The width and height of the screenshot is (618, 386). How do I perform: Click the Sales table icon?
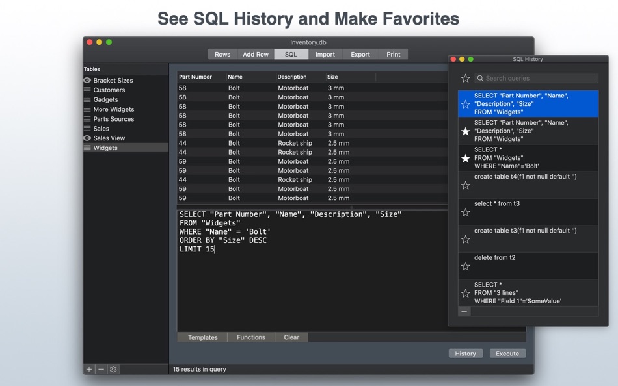coord(87,129)
